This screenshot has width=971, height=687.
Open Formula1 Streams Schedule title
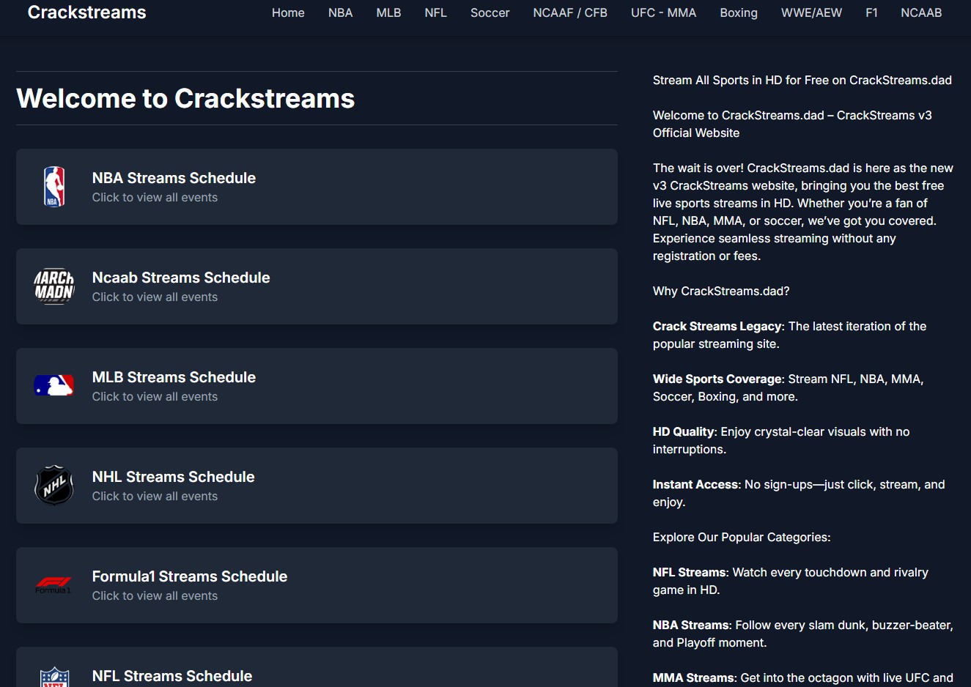[190, 576]
